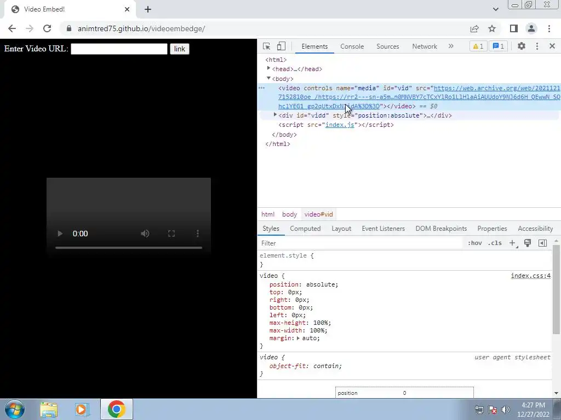The width and height of the screenshot is (561, 420).
Task: Open DevTools settings gear
Action: pos(522,46)
